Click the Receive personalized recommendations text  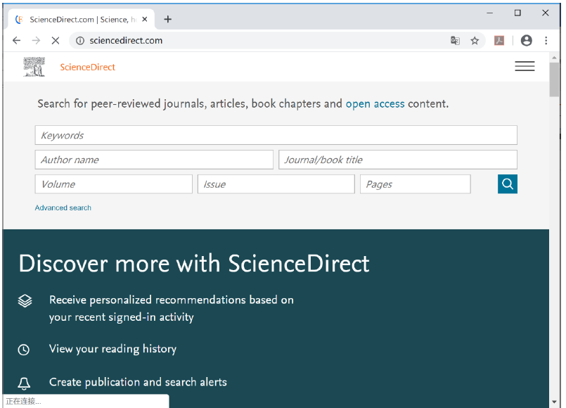coord(172,308)
